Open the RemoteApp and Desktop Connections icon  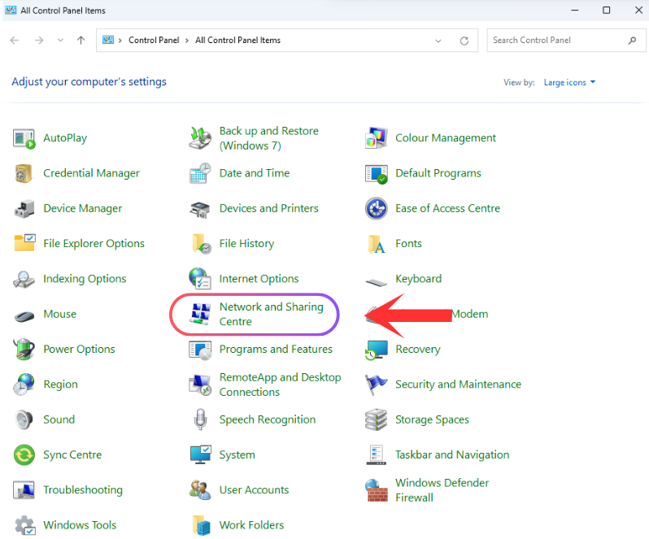[200, 385]
